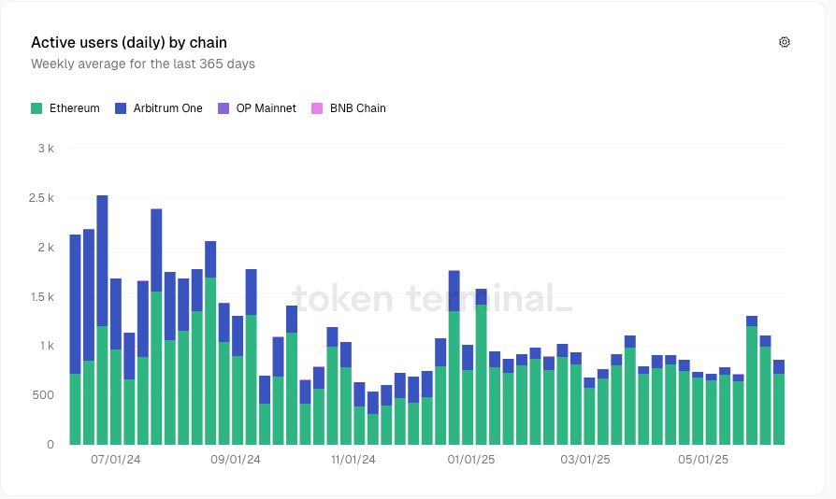Click the purple OP Mainnet legend swatch
Screen dimensions: 836x499
click(223, 108)
